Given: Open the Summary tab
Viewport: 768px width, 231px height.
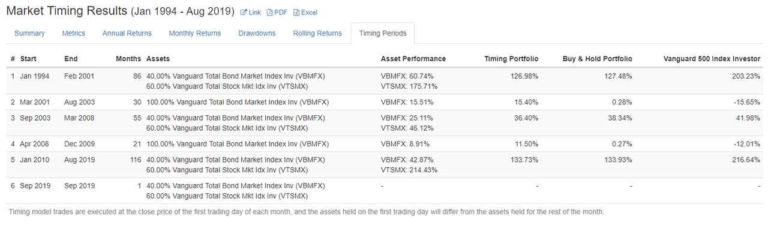Looking at the screenshot, I should [29, 34].
